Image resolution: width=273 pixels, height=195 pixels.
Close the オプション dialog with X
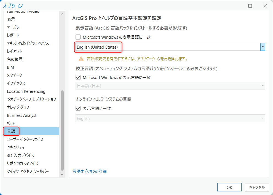(x=265, y=6)
